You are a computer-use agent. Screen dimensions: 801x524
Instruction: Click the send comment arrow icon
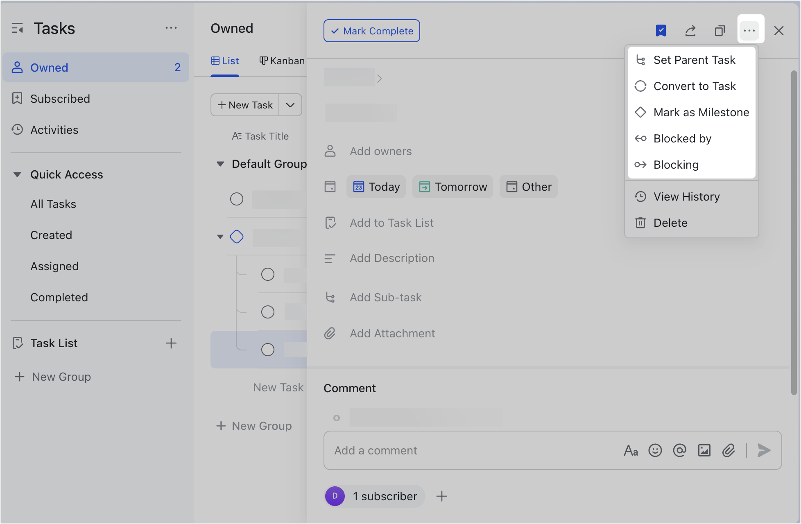(x=764, y=450)
